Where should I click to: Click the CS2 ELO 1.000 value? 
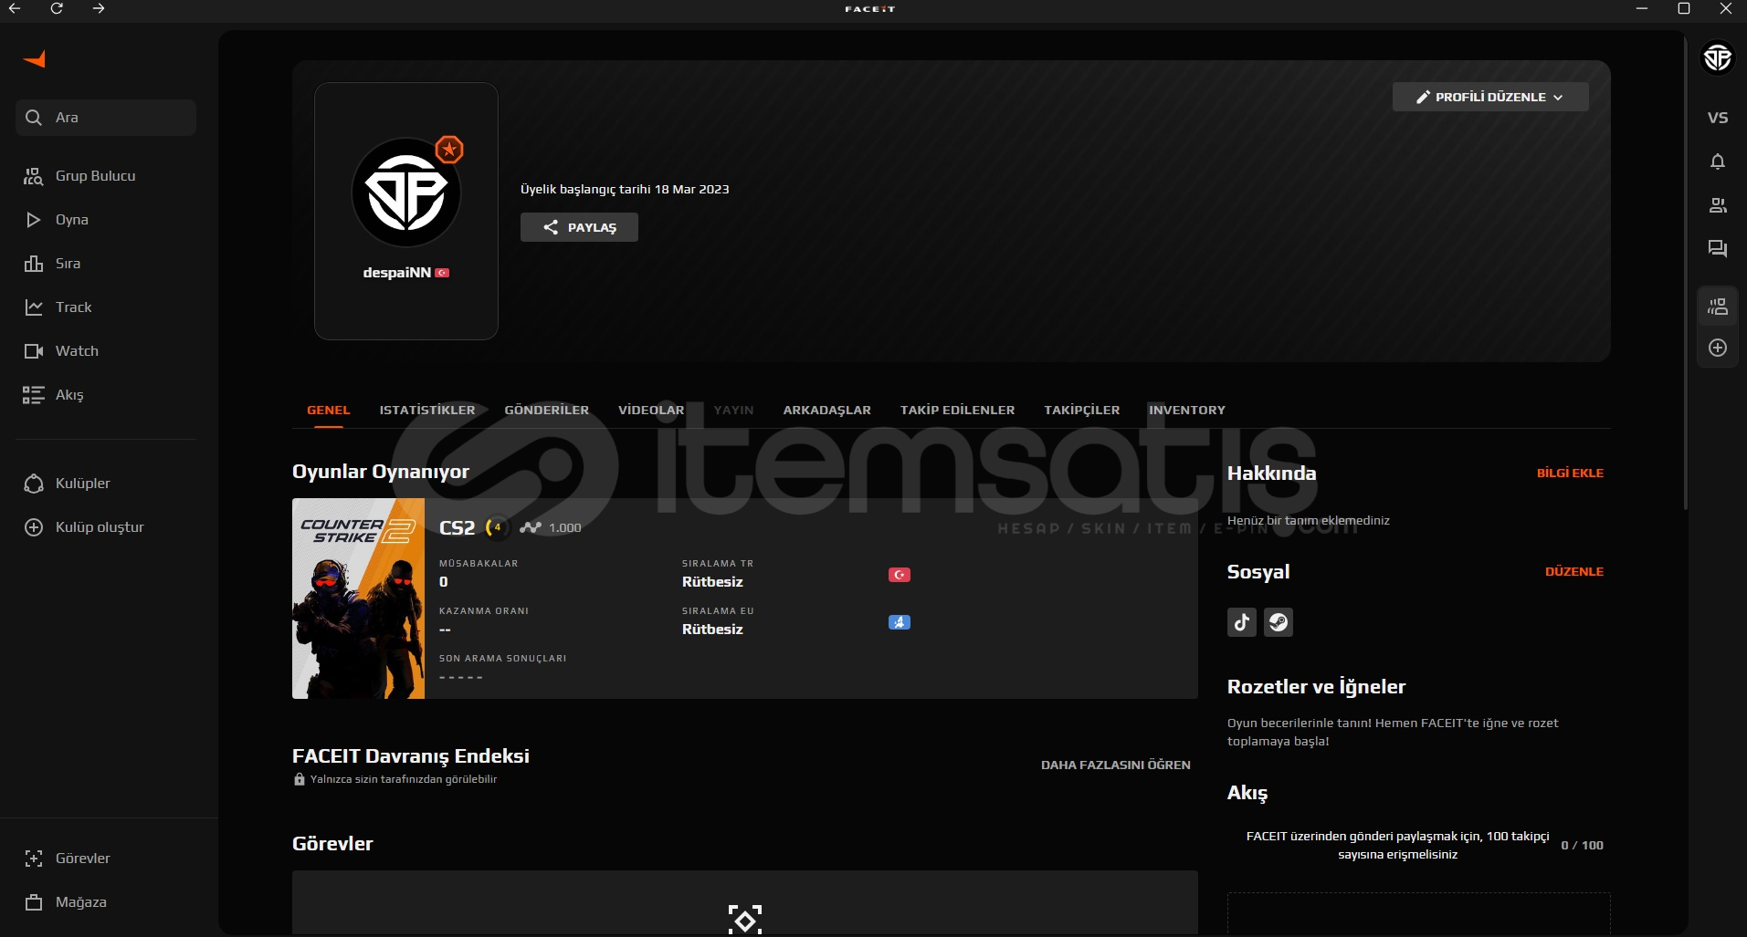tap(565, 528)
